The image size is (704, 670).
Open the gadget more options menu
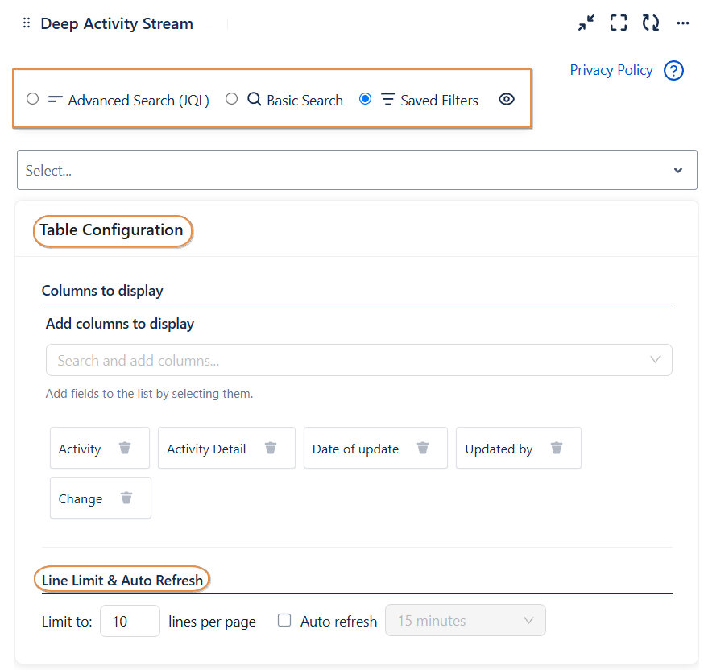click(x=683, y=23)
